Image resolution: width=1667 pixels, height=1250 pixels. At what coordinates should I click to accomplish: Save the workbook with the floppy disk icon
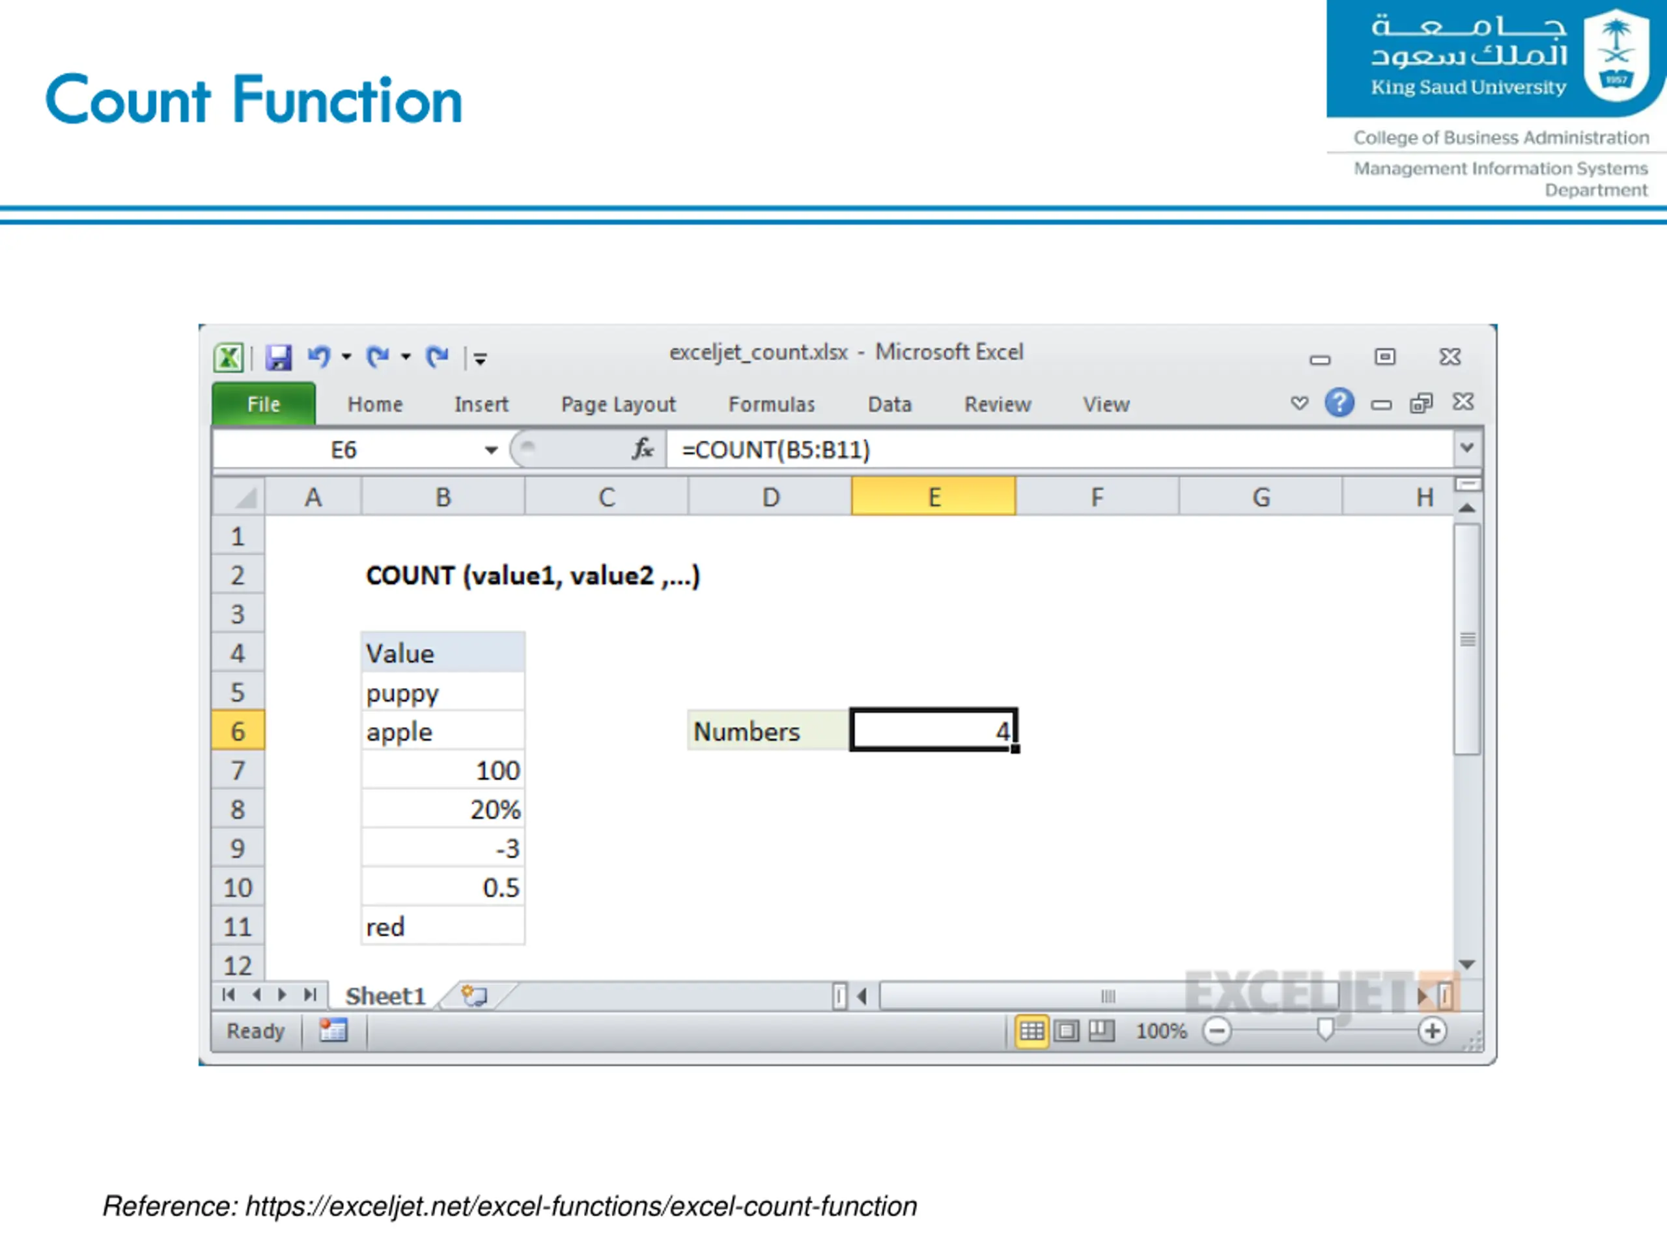pyautogui.click(x=279, y=357)
